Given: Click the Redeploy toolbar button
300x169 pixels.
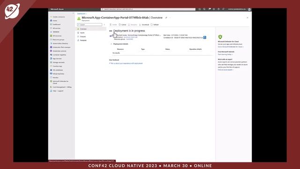Looking at the screenshot, I should 132,25.
